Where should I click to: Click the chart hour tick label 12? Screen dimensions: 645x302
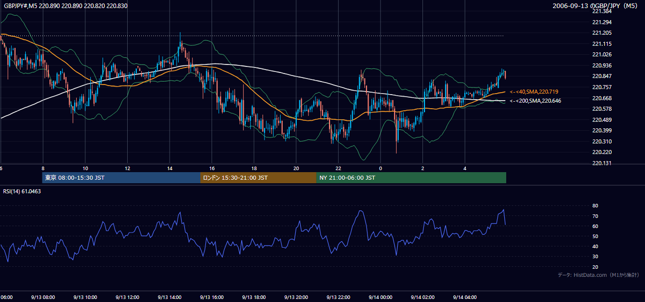click(x=127, y=169)
